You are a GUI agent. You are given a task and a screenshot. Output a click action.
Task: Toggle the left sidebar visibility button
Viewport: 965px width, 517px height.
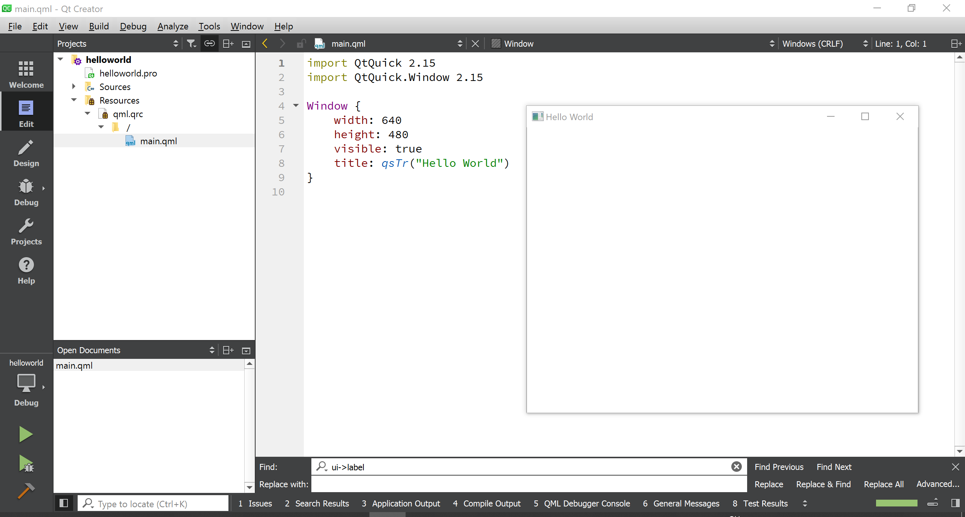pos(64,503)
